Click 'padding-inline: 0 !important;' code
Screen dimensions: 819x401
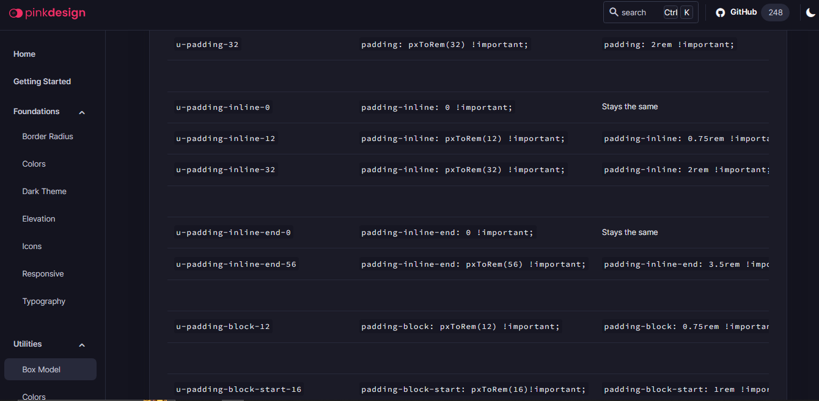coord(437,107)
